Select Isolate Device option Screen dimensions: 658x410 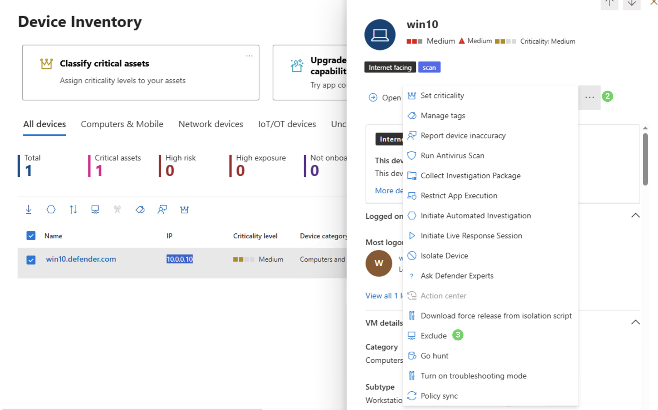click(x=490, y=256)
